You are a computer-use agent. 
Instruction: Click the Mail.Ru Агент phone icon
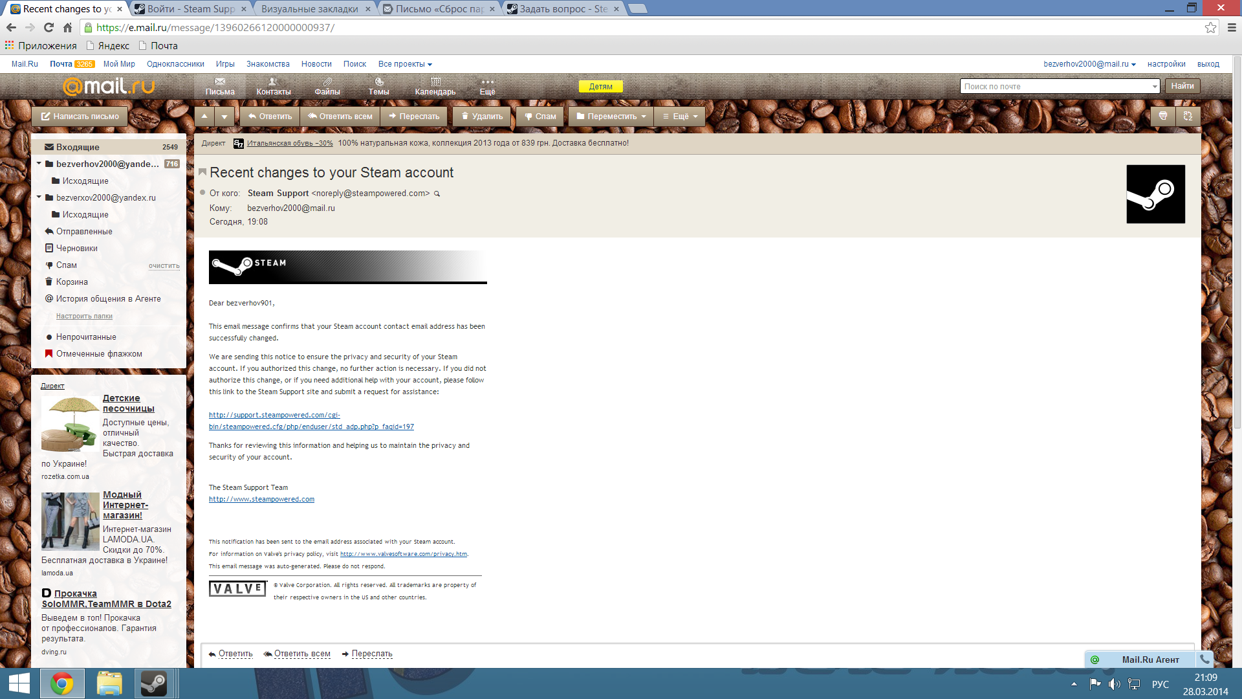coord(1204,660)
